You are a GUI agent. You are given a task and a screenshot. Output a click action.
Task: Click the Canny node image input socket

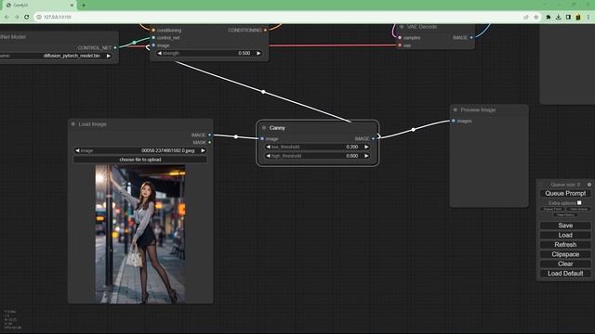click(262, 138)
